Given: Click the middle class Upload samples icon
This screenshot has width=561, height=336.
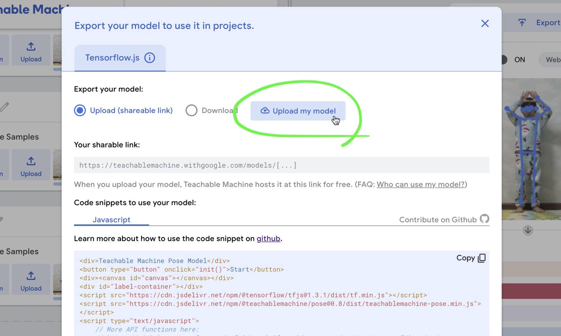Looking at the screenshot, I should click(x=31, y=161).
